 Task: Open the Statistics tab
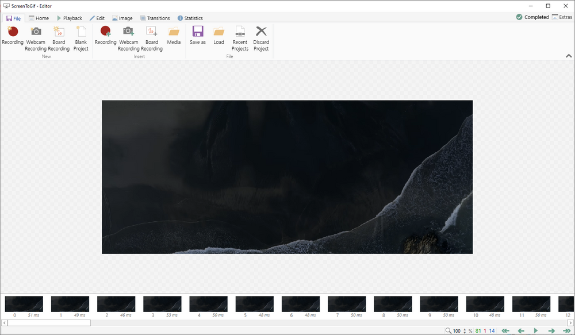190,18
